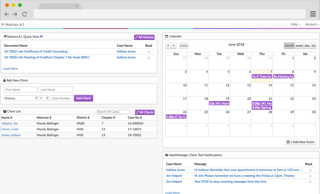Viewport: 320px width, 194px height.
Task: Go to previous month in calendar
Action: (x=168, y=46)
